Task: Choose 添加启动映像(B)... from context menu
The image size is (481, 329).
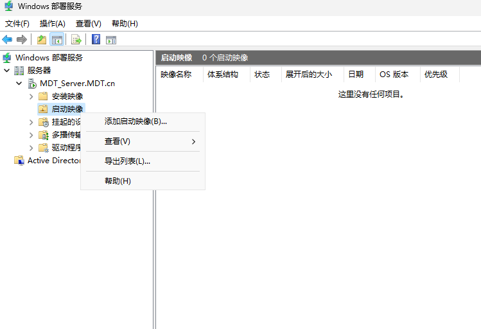Action: pos(143,121)
